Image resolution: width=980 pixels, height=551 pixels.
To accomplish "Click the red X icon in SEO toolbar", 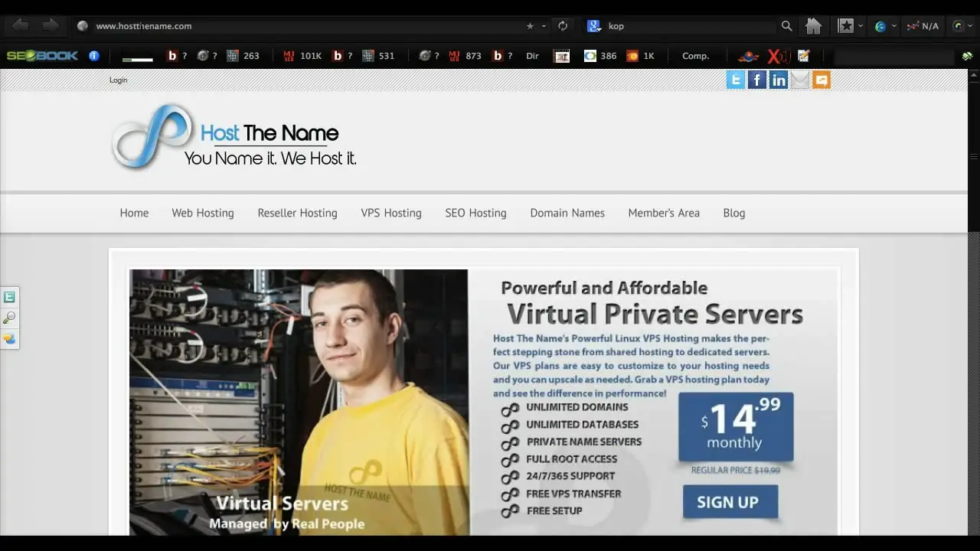I will 778,56.
